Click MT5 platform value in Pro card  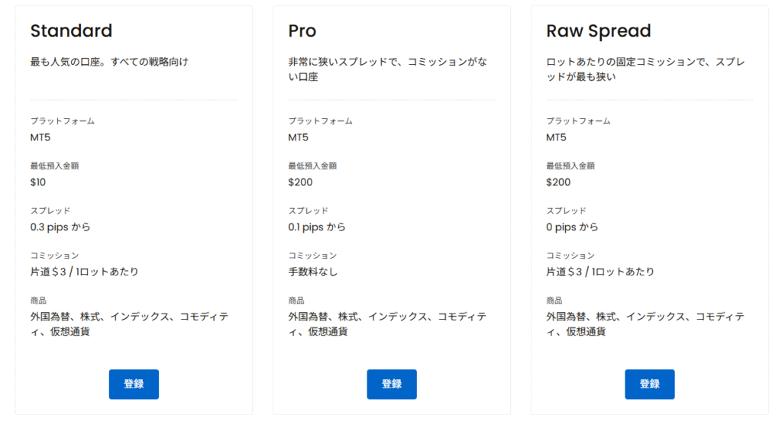point(299,138)
